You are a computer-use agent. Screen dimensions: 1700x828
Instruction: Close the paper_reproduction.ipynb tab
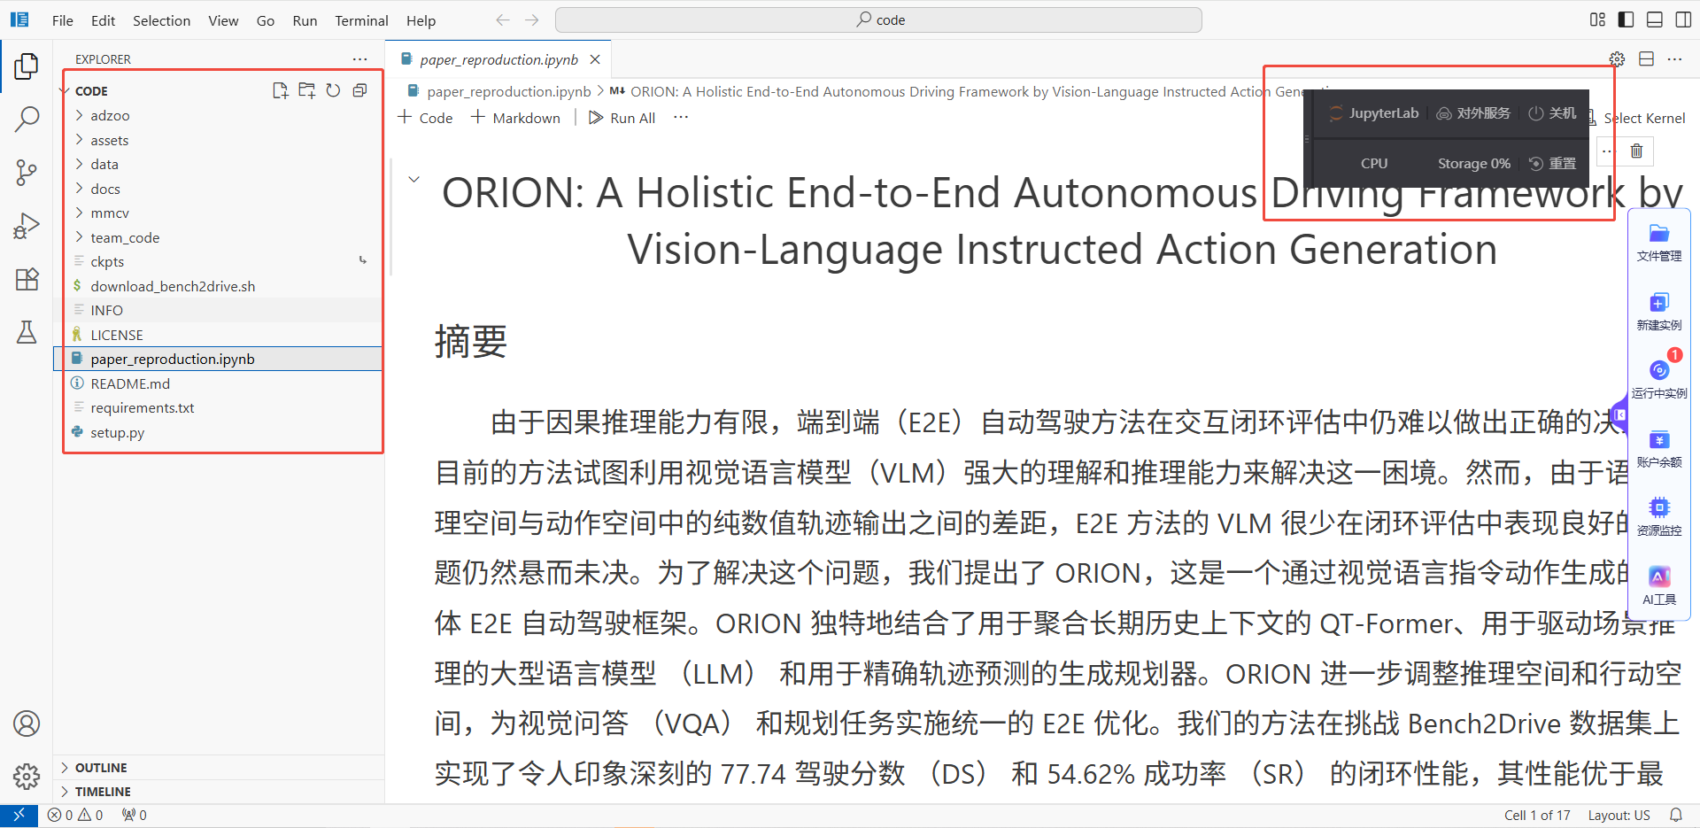tap(595, 59)
